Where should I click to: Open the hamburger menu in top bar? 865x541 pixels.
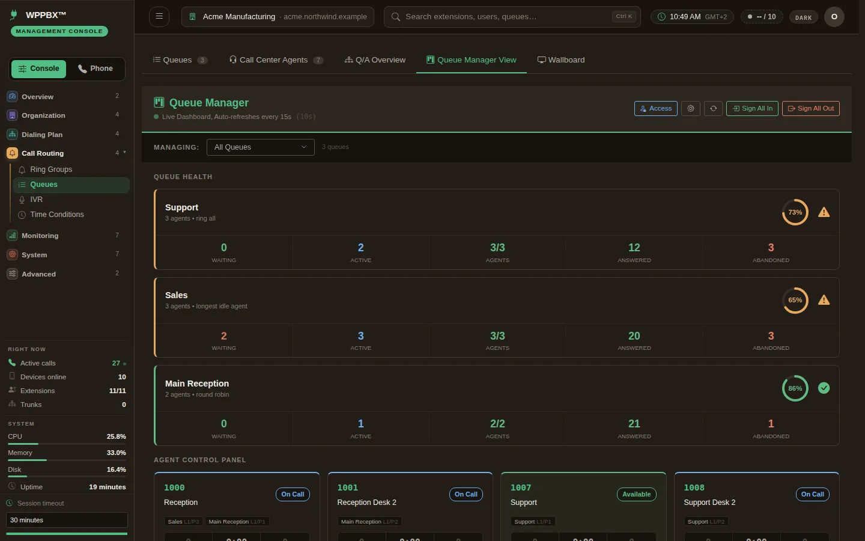click(x=159, y=16)
